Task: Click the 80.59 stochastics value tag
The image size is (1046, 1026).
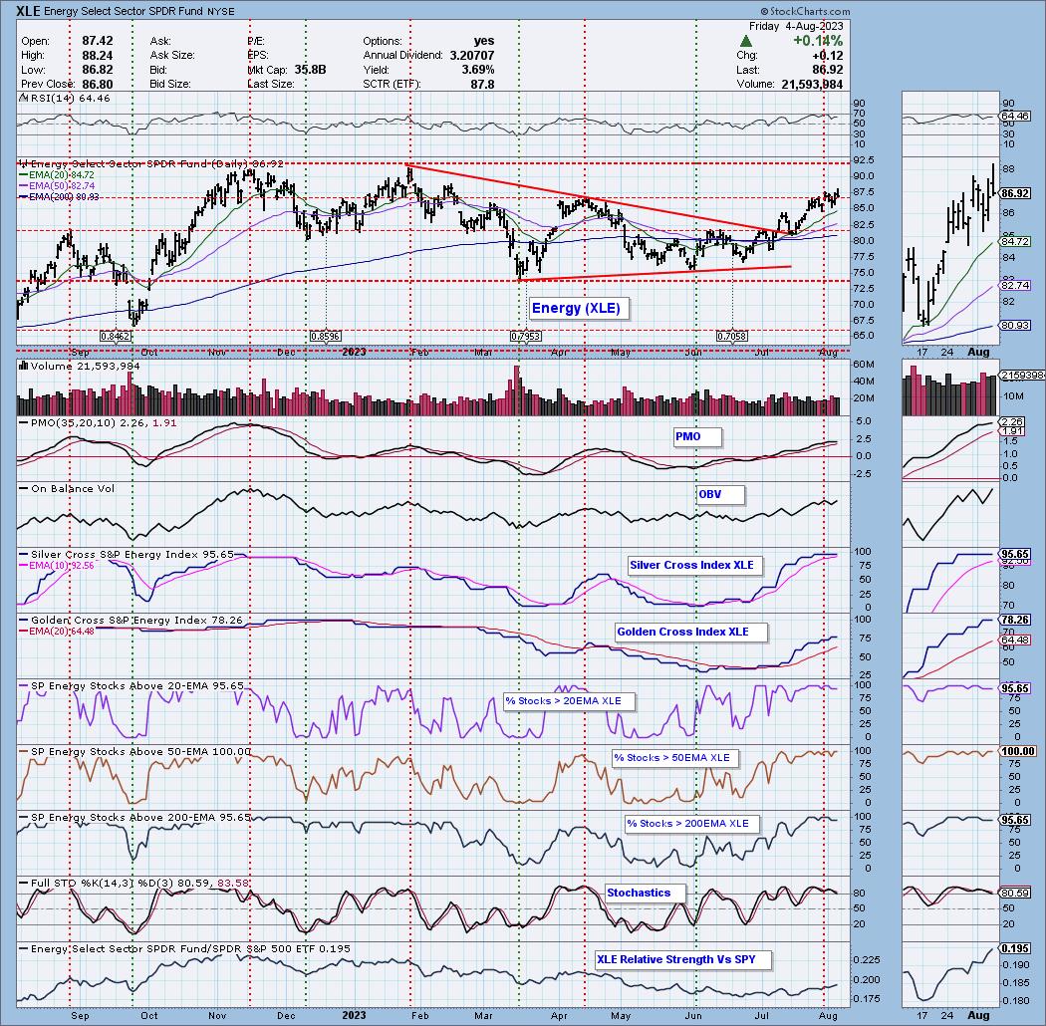Action: pyautogui.click(x=1015, y=893)
